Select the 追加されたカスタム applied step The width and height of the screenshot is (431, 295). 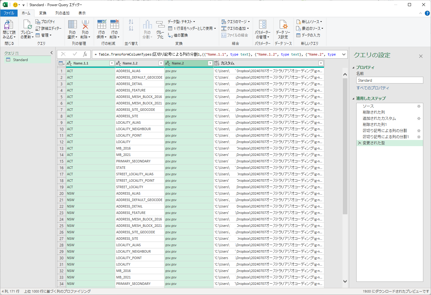(379, 118)
